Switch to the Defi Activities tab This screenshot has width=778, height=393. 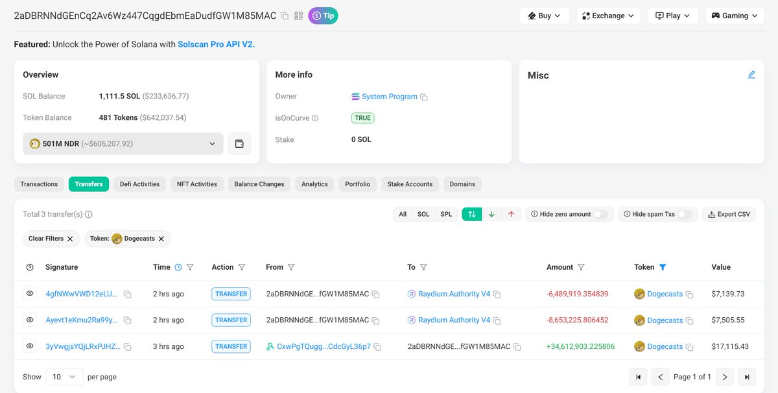click(139, 184)
